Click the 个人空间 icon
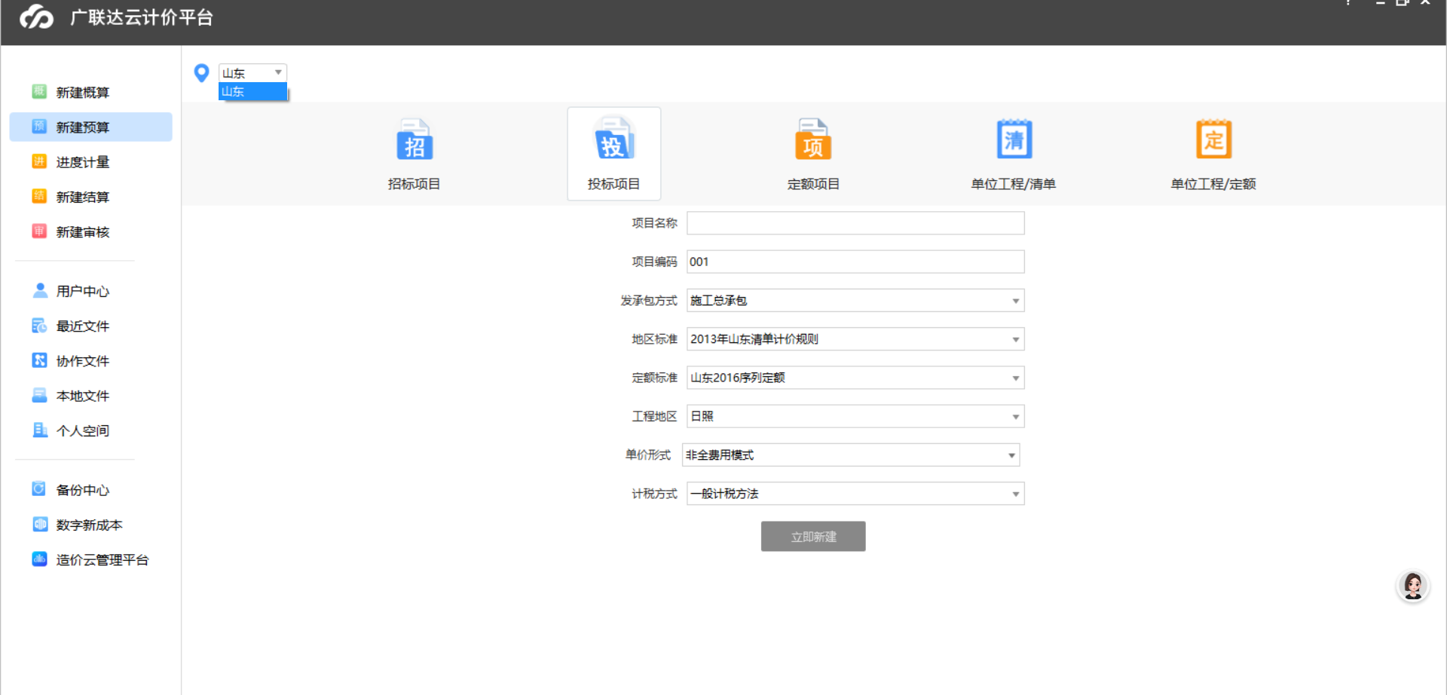 (40, 430)
